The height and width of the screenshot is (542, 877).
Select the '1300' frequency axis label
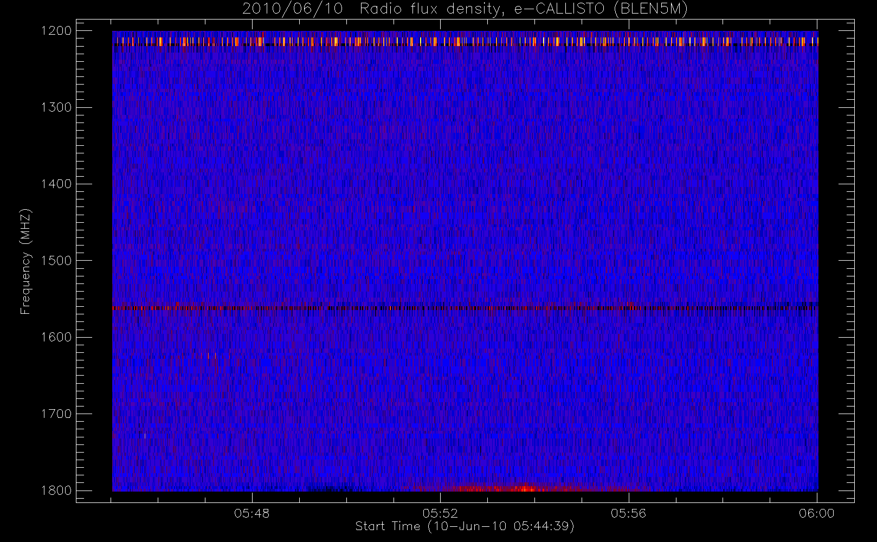(56, 107)
